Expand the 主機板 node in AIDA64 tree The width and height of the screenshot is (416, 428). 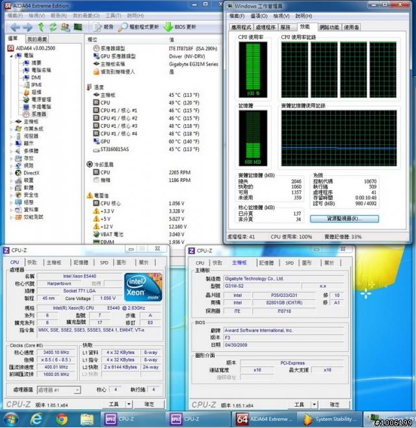11,121
